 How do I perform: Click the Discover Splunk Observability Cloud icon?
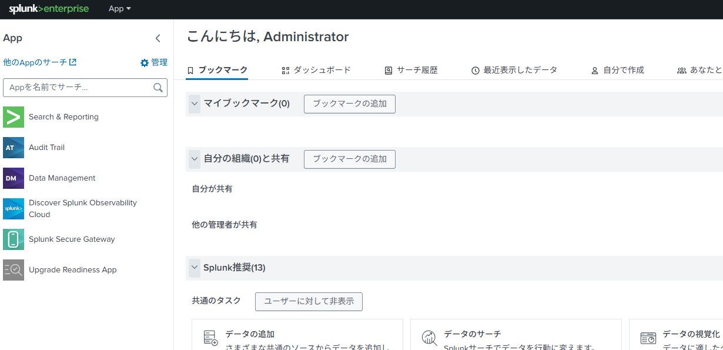(14, 209)
